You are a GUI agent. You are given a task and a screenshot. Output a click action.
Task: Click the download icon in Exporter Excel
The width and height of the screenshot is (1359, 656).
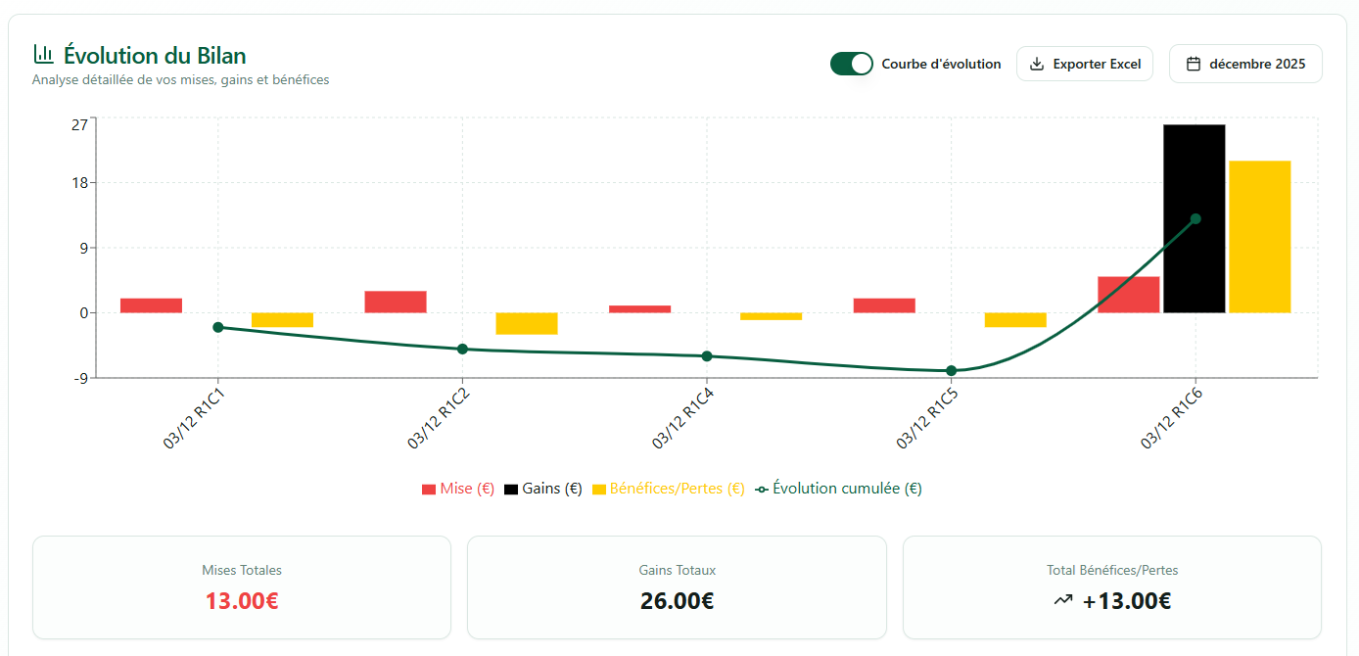click(1037, 64)
